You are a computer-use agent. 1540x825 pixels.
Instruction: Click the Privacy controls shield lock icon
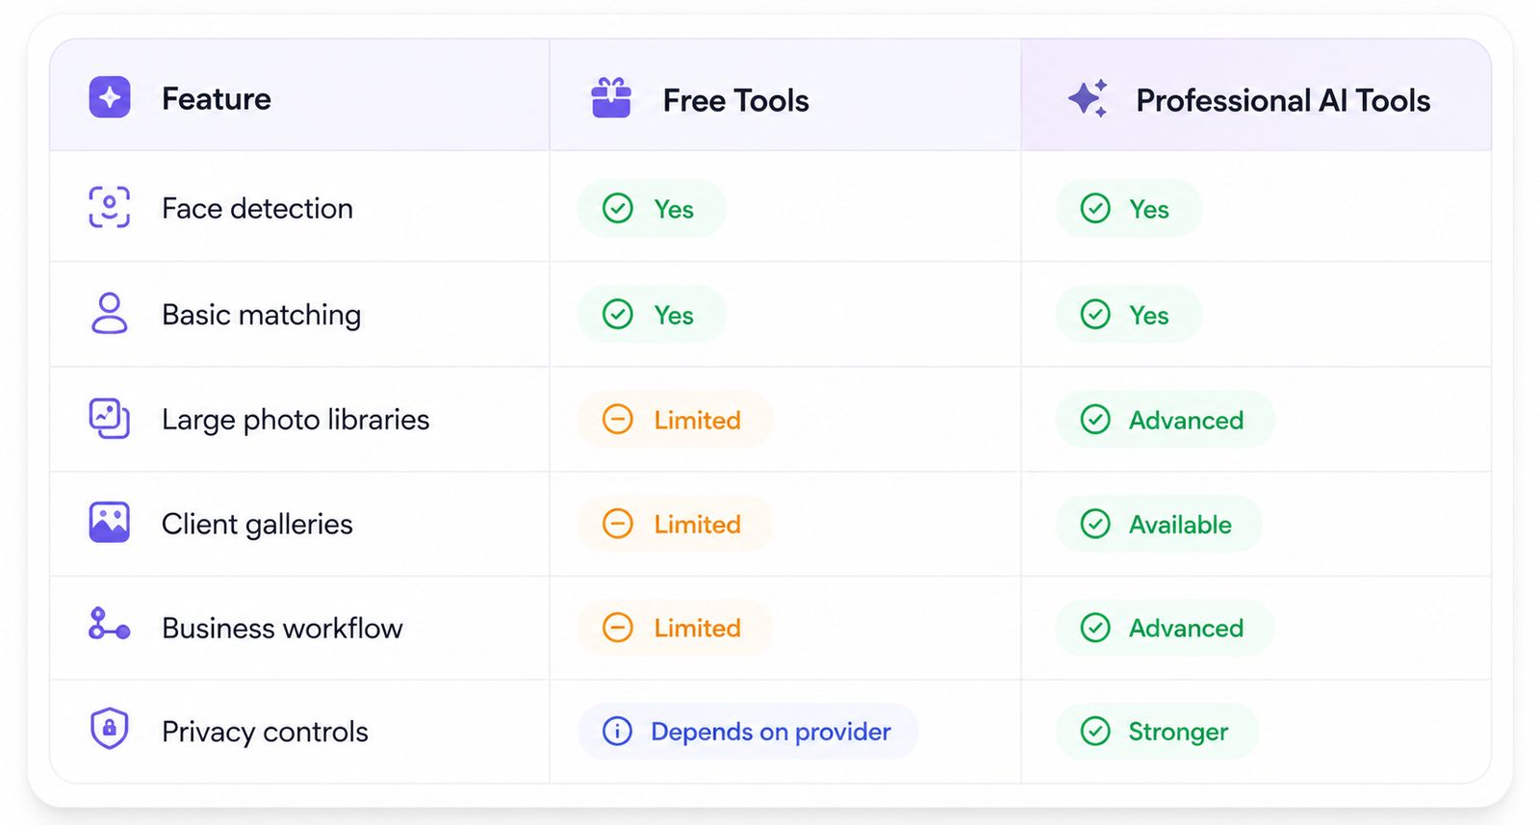[110, 729]
